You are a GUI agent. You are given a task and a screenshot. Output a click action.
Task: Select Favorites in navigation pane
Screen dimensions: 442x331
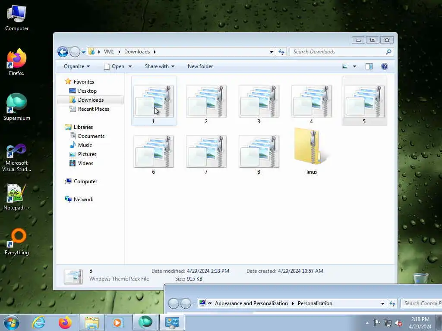click(84, 81)
